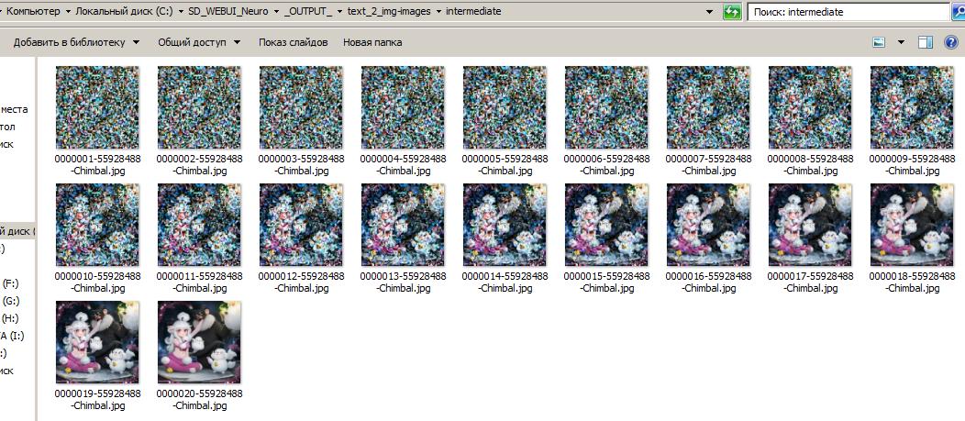Click the search magnifier icon
Image resolution: width=965 pixels, height=421 pixels.
[959, 12]
